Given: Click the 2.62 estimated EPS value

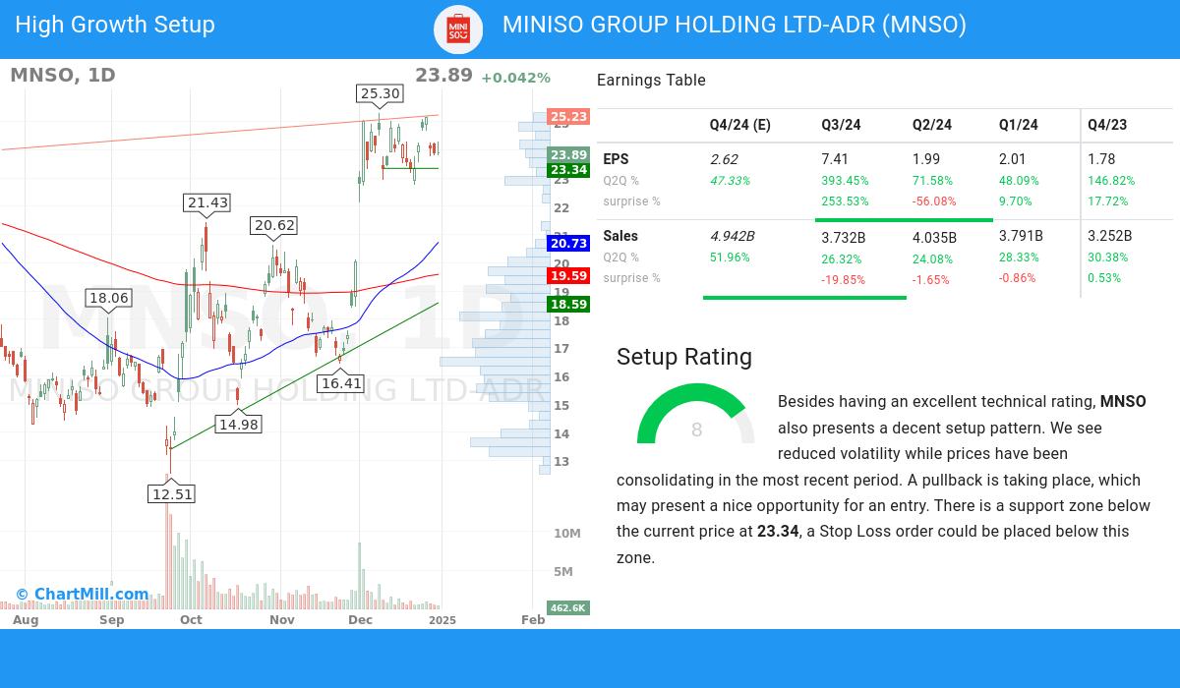Looking at the screenshot, I should pyautogui.click(x=724, y=159).
